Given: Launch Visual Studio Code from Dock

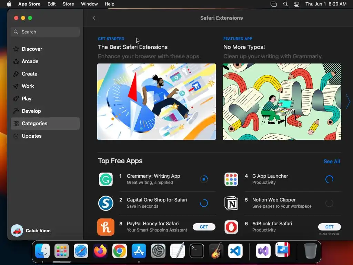Looking at the screenshot, I should point(235,251).
